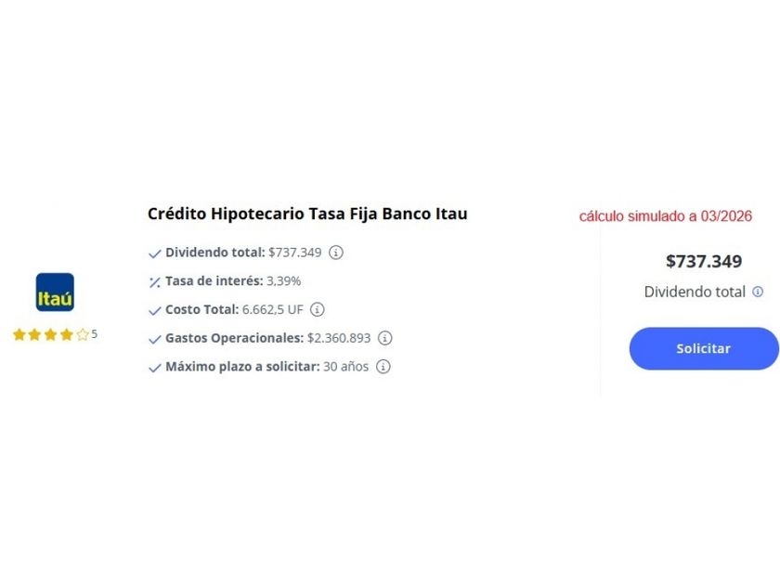Click checkmark icon before Máximo plazo a solicitar
Image resolution: width=780 pixels, height=585 pixels.
pos(155,368)
